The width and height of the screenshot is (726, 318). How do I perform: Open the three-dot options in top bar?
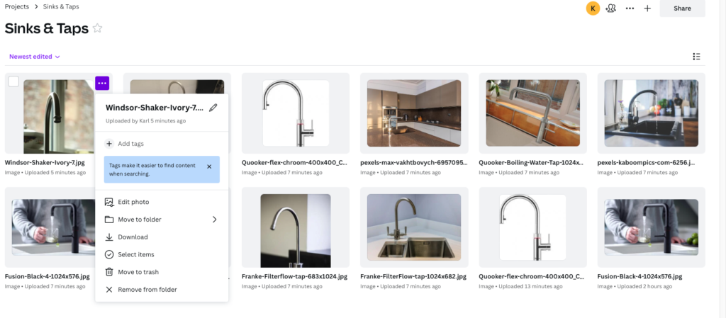[630, 8]
